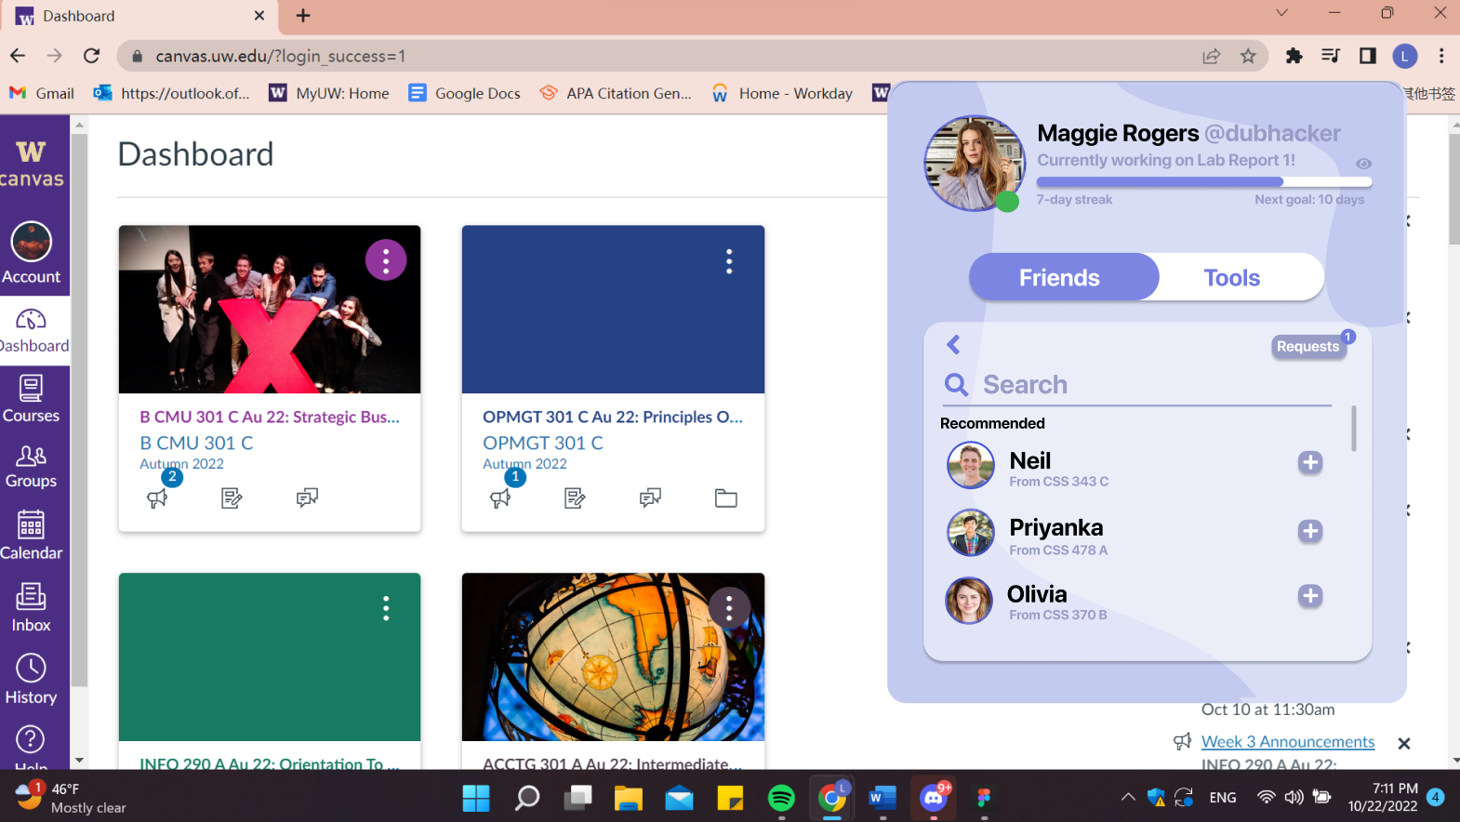Select the Dashboard browser tab

(x=139, y=16)
